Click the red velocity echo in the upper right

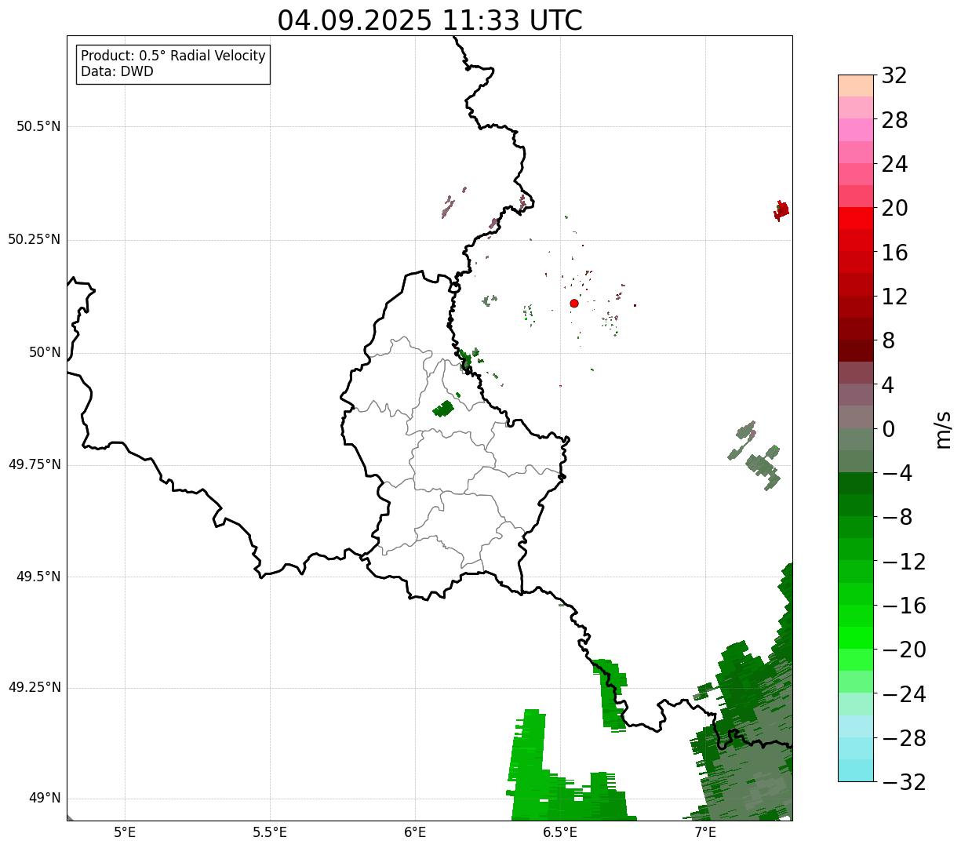pos(781,210)
